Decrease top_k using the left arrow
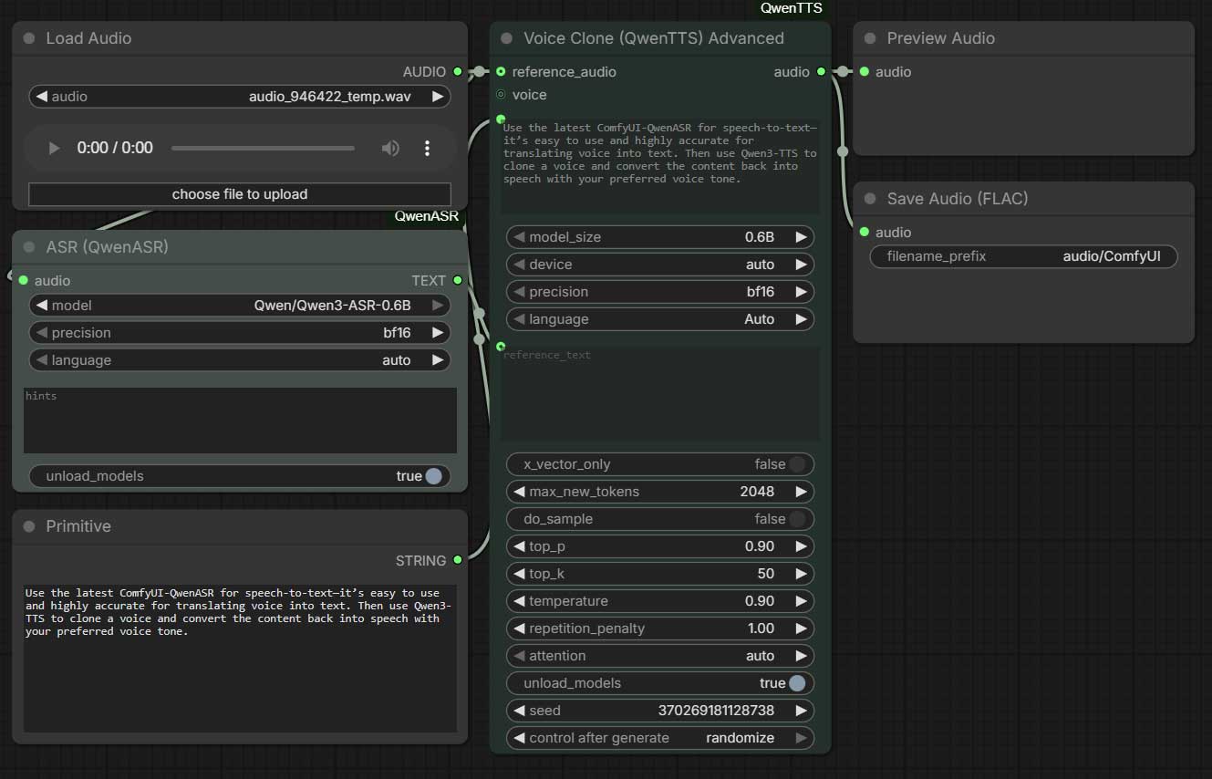This screenshot has width=1212, height=779. 519,574
